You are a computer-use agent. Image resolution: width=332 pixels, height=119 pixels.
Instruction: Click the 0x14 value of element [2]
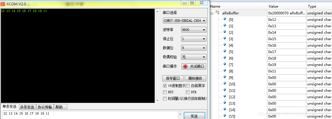coord(286,33)
